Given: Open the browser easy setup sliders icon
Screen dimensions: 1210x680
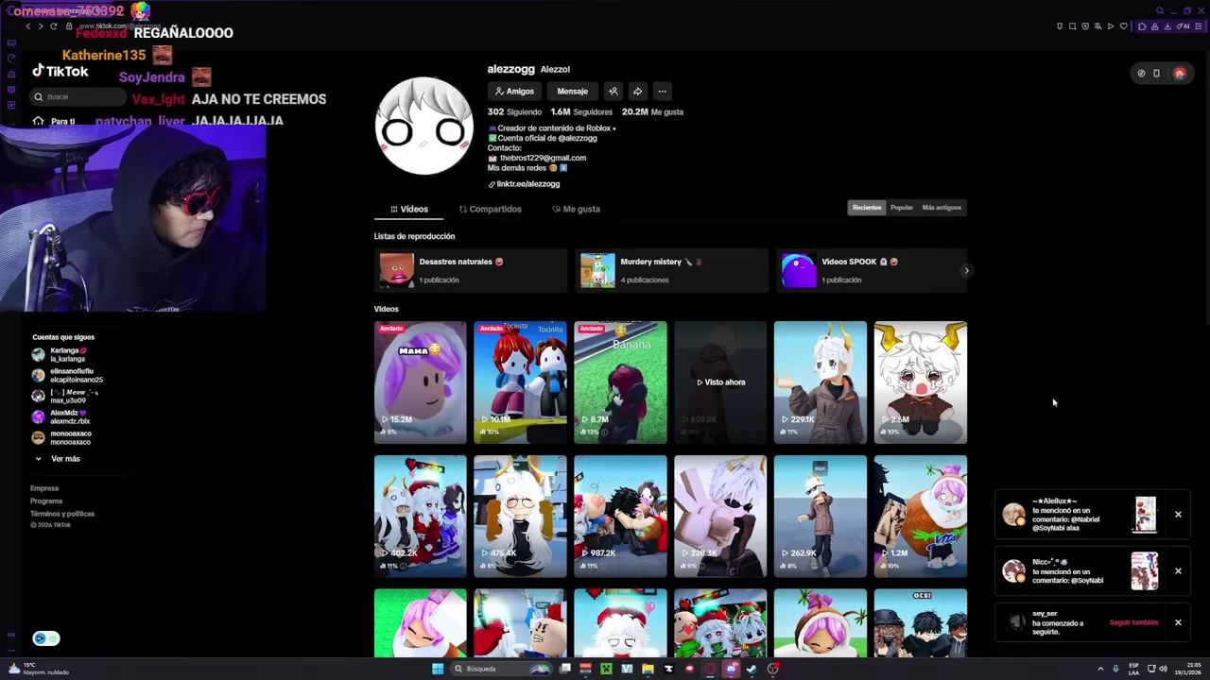Looking at the screenshot, I should [1198, 26].
